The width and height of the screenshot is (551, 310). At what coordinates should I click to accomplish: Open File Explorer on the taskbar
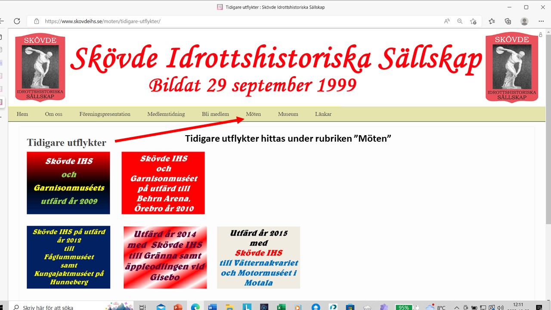(x=229, y=307)
